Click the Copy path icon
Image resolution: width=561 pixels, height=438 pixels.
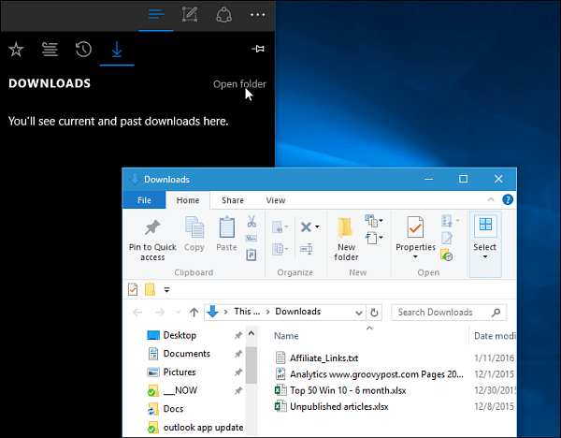click(x=252, y=239)
